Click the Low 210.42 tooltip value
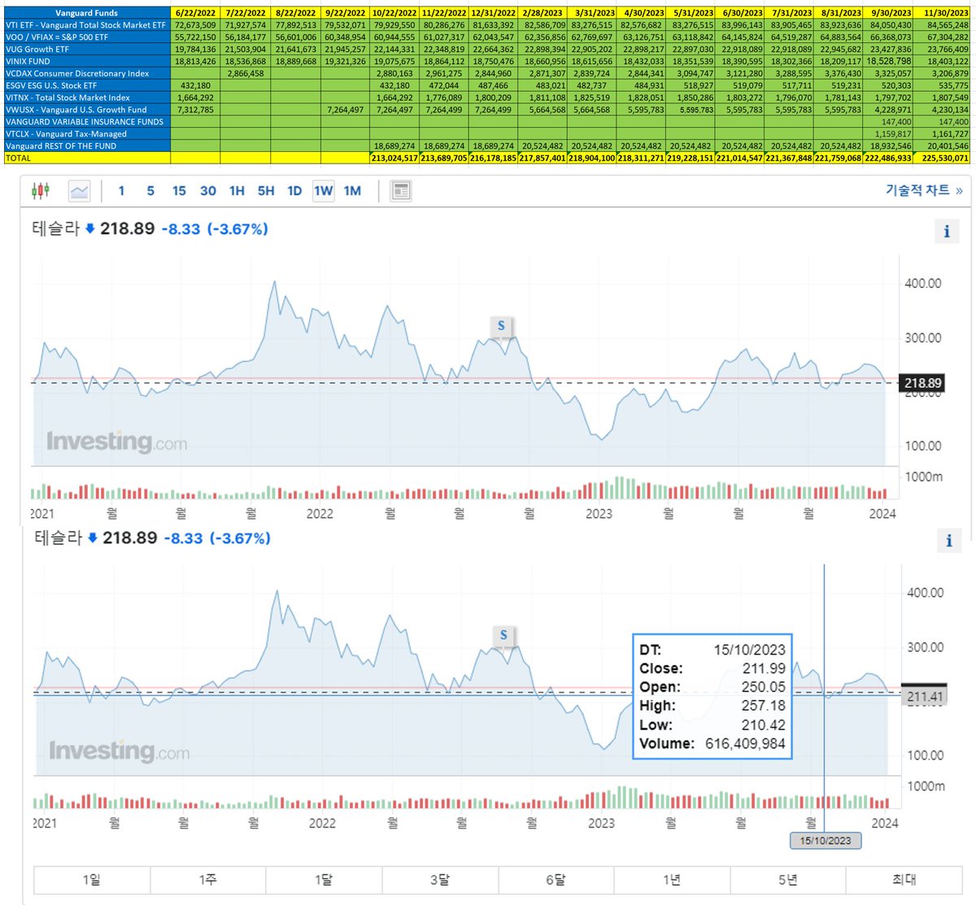Image resolution: width=976 pixels, height=905 pixels. 764,724
